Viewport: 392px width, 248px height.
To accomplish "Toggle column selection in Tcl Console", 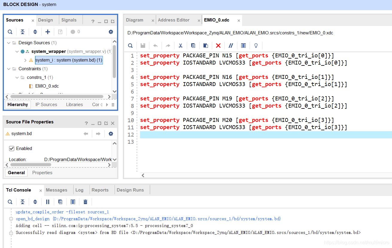I will (x=73, y=202).
